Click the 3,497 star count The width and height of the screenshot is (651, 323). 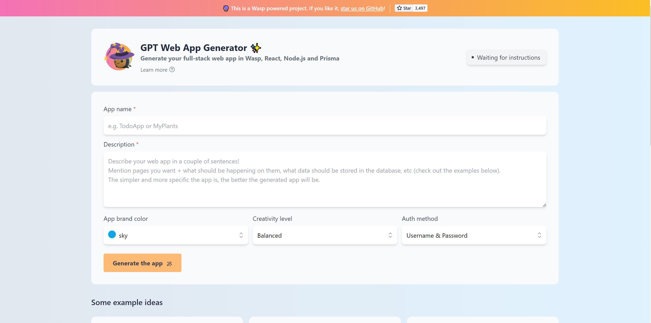pos(420,8)
